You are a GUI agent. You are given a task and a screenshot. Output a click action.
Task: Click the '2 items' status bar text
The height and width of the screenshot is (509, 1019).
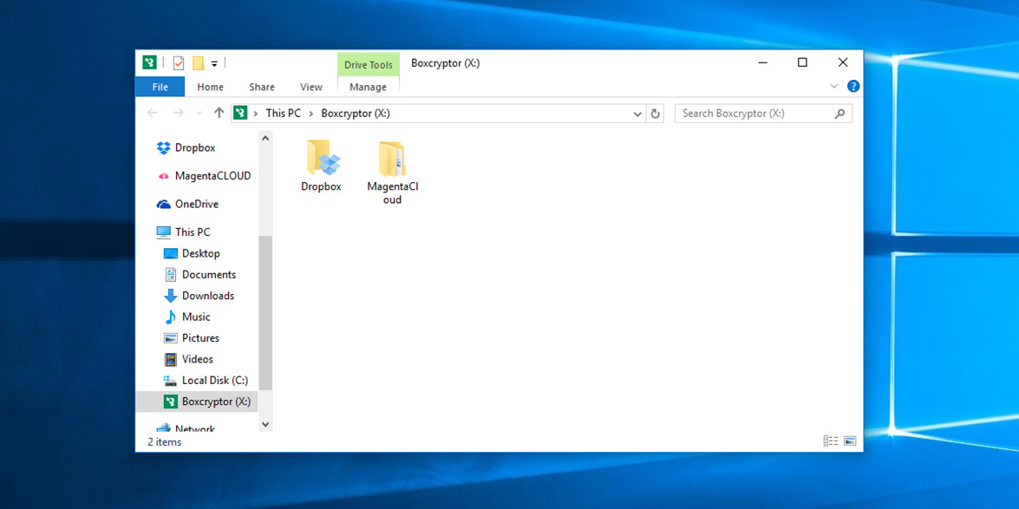point(165,442)
